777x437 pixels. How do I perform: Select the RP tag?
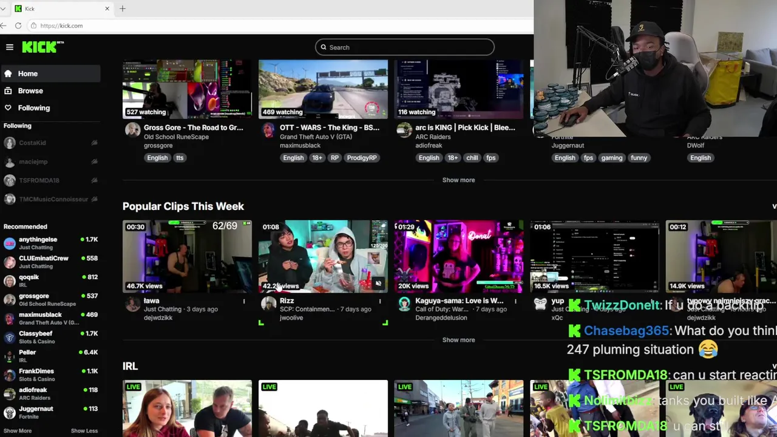tap(334, 158)
